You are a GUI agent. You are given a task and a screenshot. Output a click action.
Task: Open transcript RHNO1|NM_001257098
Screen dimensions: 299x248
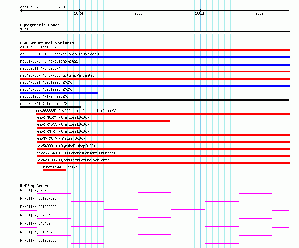click(38, 198)
